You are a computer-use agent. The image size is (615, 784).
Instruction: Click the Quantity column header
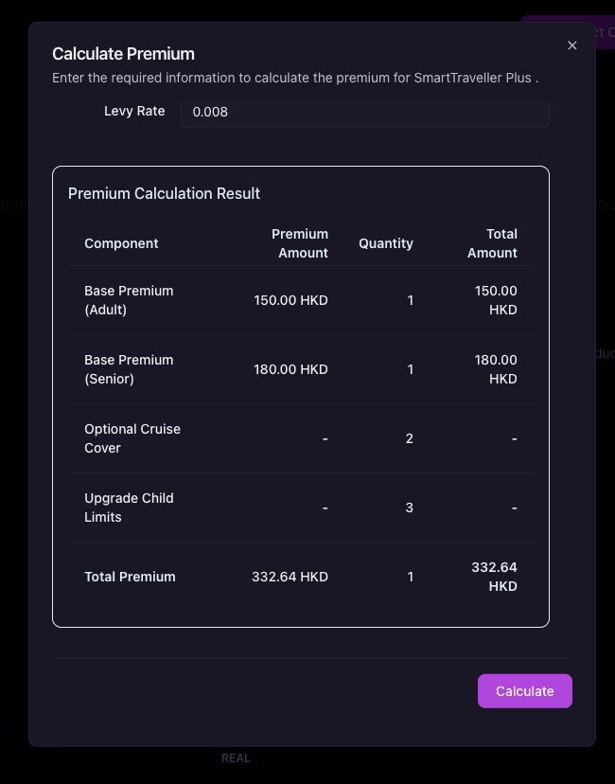(x=386, y=243)
